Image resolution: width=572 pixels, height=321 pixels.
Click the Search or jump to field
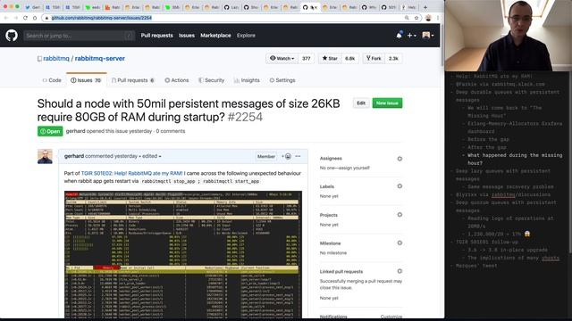click(79, 36)
